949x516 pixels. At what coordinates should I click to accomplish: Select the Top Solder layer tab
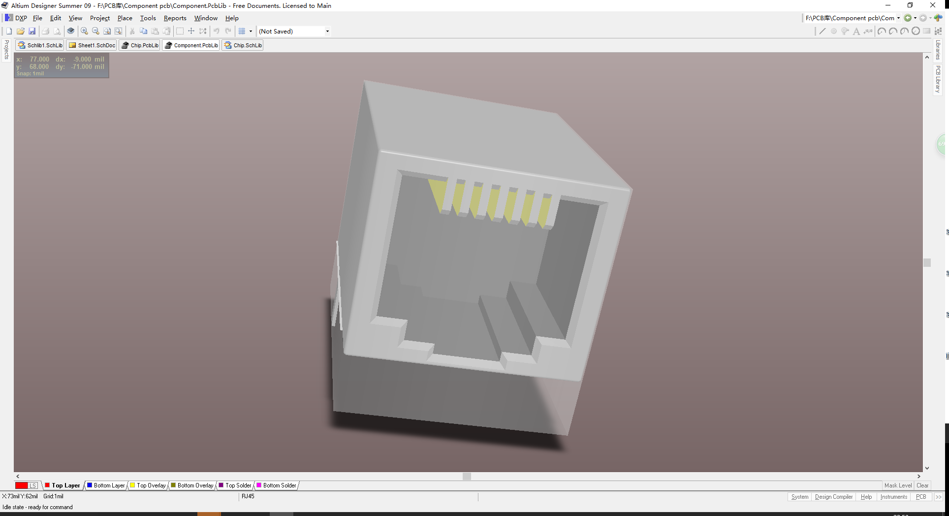pos(235,485)
